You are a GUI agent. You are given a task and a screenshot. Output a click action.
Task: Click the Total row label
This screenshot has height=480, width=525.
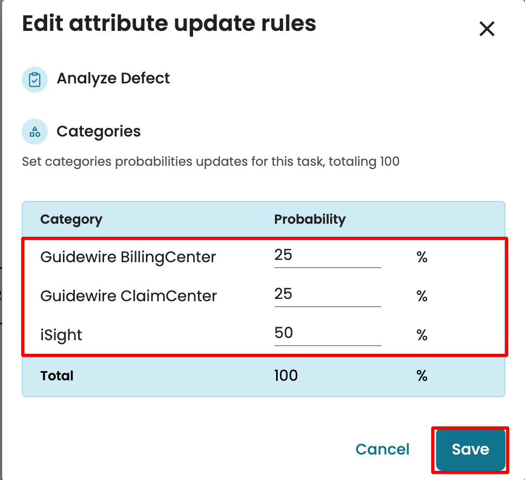57,376
